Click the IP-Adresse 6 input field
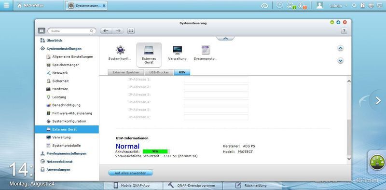This screenshot has width=386, height=190. click(x=216, y=117)
